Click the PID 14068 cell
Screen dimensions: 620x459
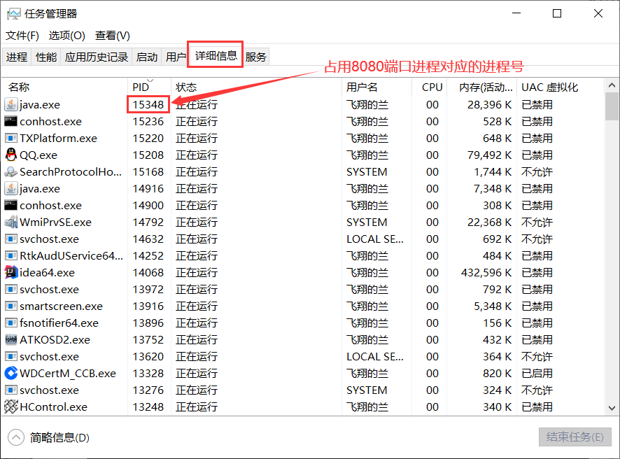tap(148, 272)
